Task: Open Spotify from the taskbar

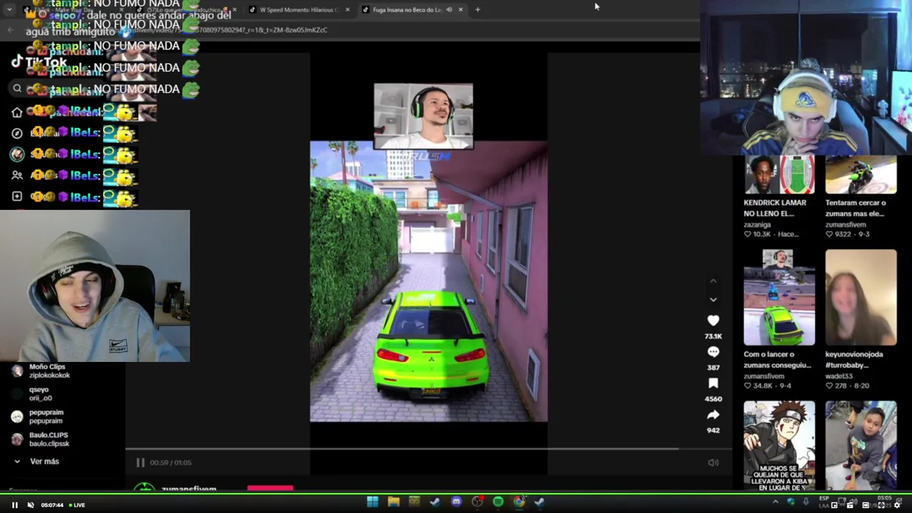Action: pos(498,502)
